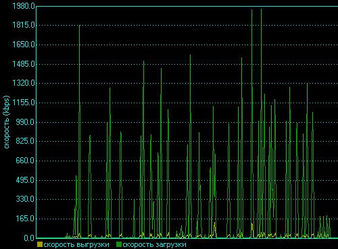Screen dimensions: 338x249
Task: Select the 825.0 axis value
Action: click(25, 141)
